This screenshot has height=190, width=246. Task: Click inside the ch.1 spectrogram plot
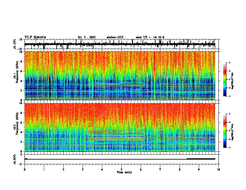pyautogui.click(x=120, y=76)
